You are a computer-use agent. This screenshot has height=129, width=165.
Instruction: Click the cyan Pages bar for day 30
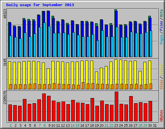151,44
